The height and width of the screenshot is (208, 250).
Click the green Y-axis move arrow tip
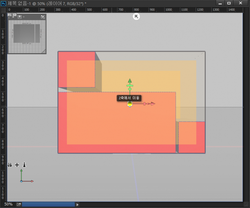point(130,81)
